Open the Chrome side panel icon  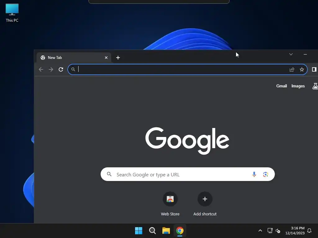tap(314, 69)
